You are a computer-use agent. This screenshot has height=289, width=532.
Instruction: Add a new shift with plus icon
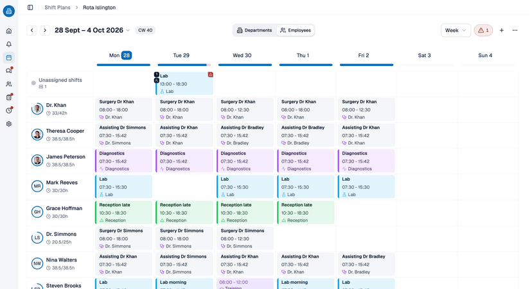tap(501, 30)
